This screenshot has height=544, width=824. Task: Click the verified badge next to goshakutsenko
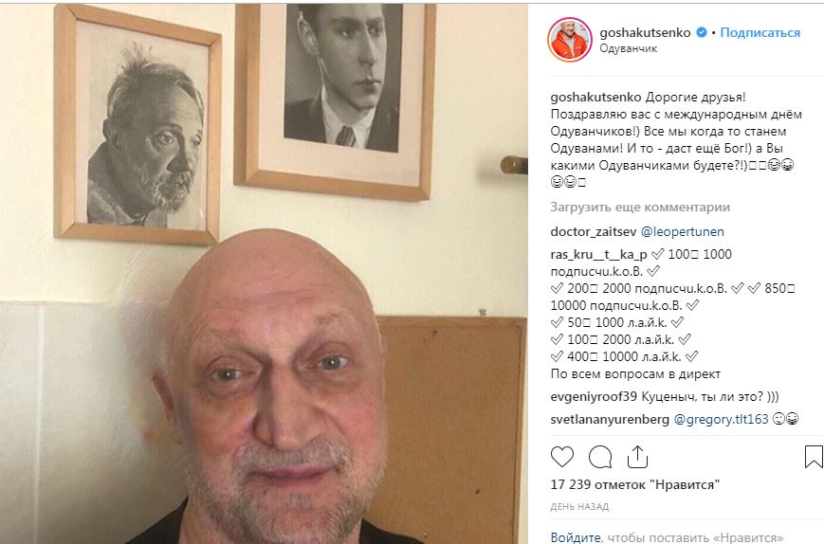pyautogui.click(x=702, y=32)
